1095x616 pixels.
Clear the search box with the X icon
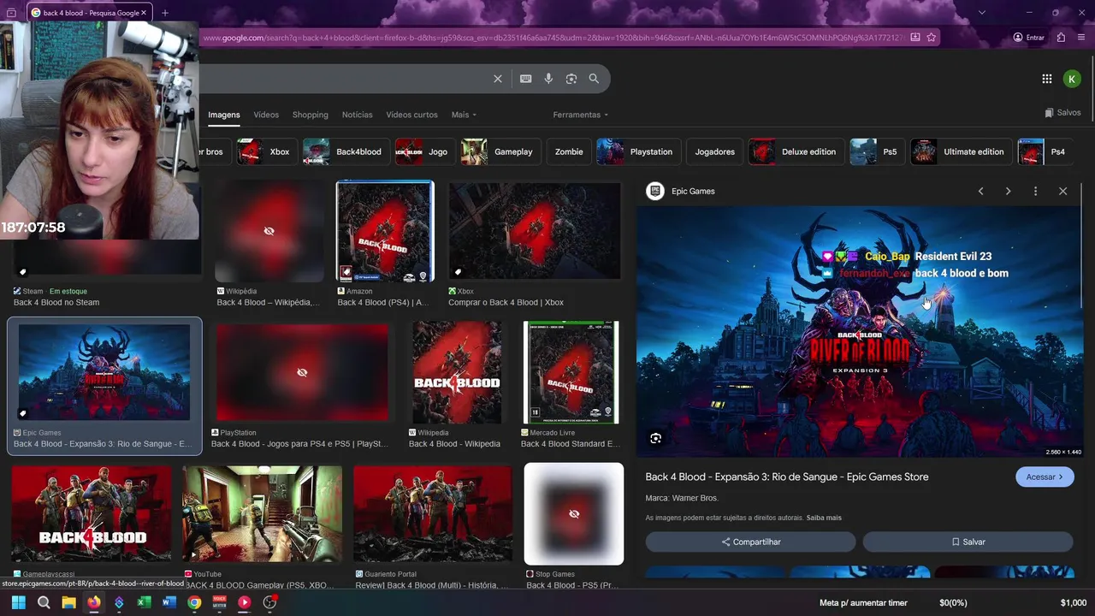pyautogui.click(x=498, y=79)
